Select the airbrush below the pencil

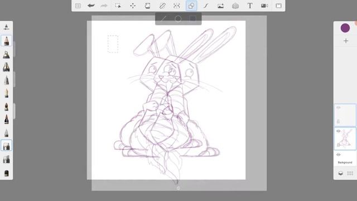(x=6, y=55)
